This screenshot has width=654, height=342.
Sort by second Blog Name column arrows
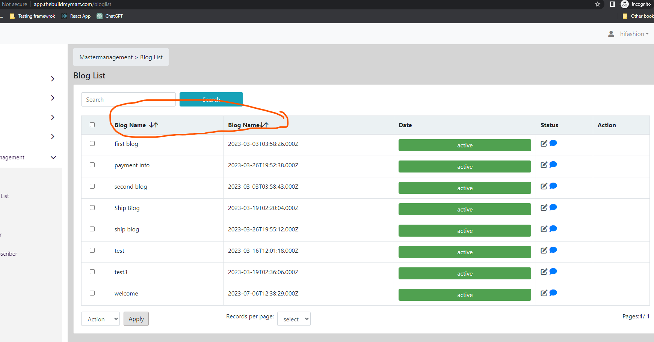pos(264,125)
